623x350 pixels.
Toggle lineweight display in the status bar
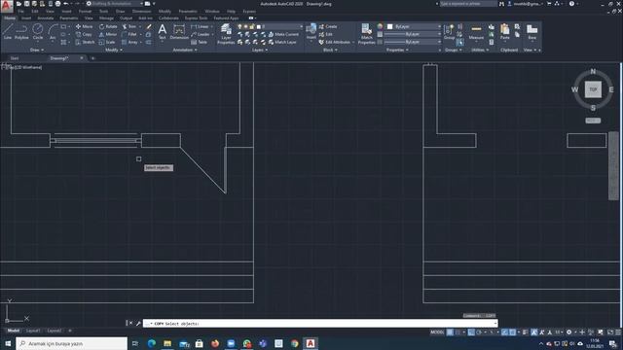tap(526, 332)
